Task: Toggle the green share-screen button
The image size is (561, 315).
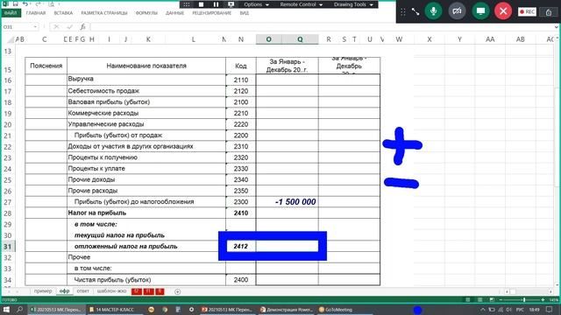Action: [480, 11]
